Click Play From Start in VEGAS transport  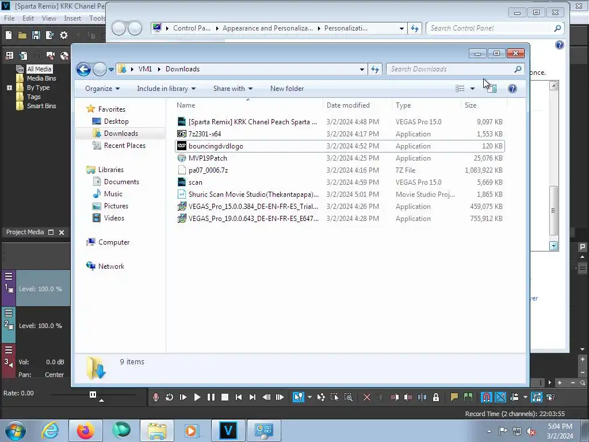point(183,397)
